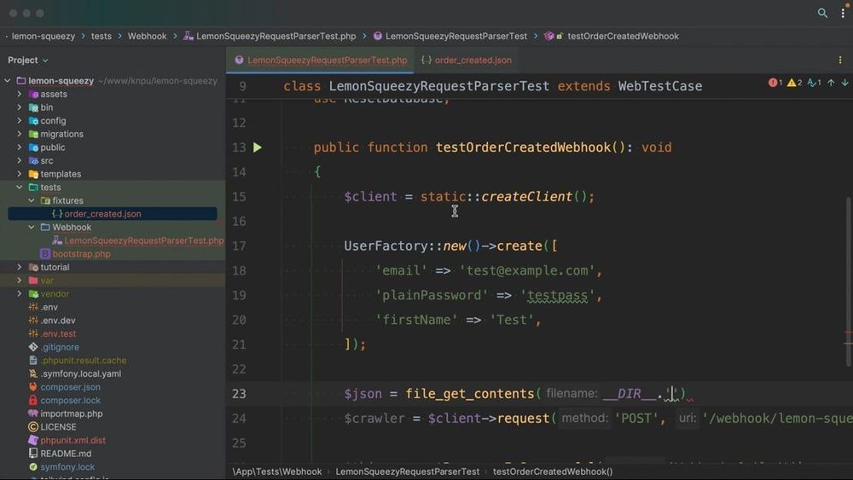This screenshot has width=853, height=480.
Task: Click the createClient method call on line 15
Action: click(x=526, y=197)
